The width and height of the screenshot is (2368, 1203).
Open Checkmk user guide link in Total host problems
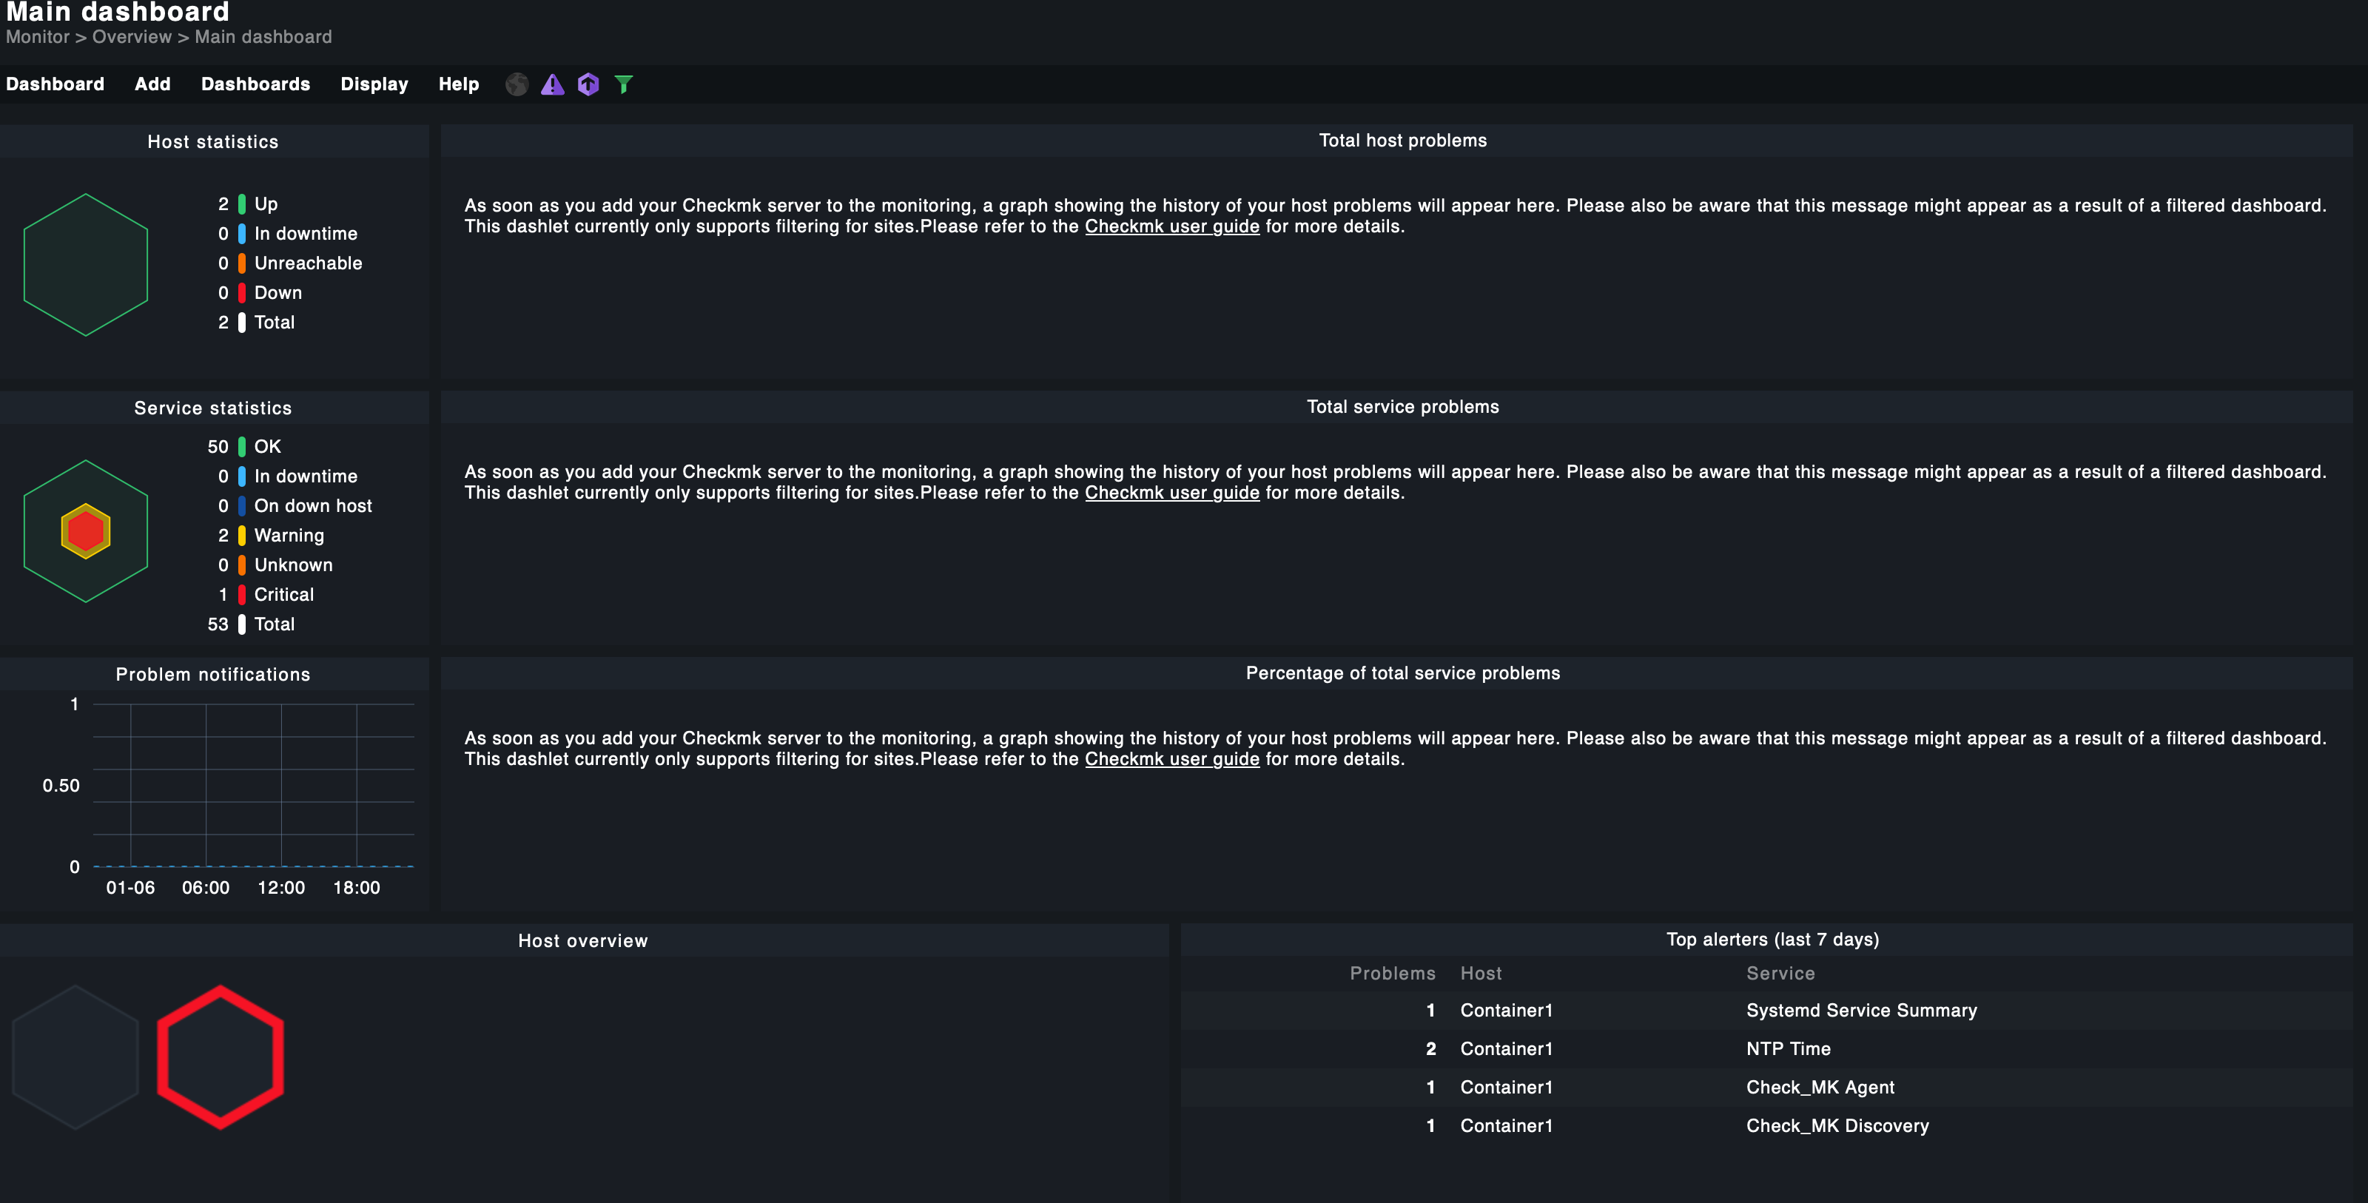[x=1172, y=226]
